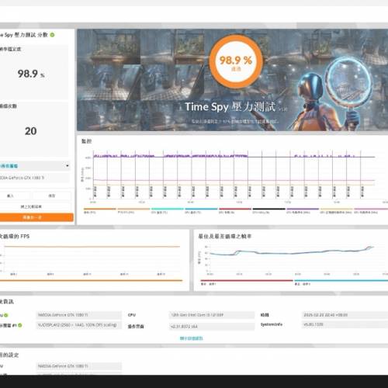
Task: Click the wide orange button at the bottom of the left panel
Action: coord(36,217)
